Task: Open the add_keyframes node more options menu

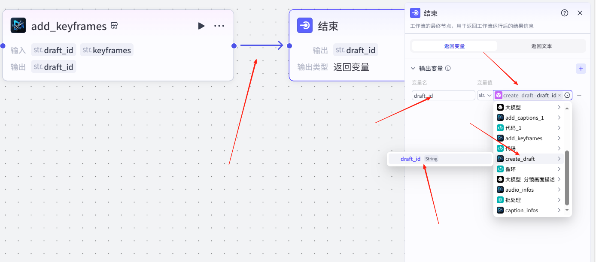Action: (219, 26)
